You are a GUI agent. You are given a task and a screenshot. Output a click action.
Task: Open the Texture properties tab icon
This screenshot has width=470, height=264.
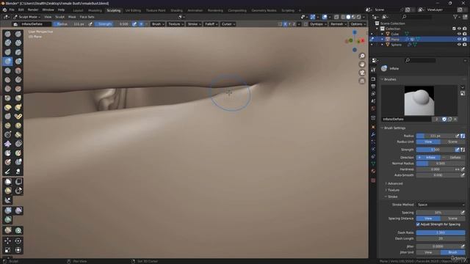tap(373, 180)
